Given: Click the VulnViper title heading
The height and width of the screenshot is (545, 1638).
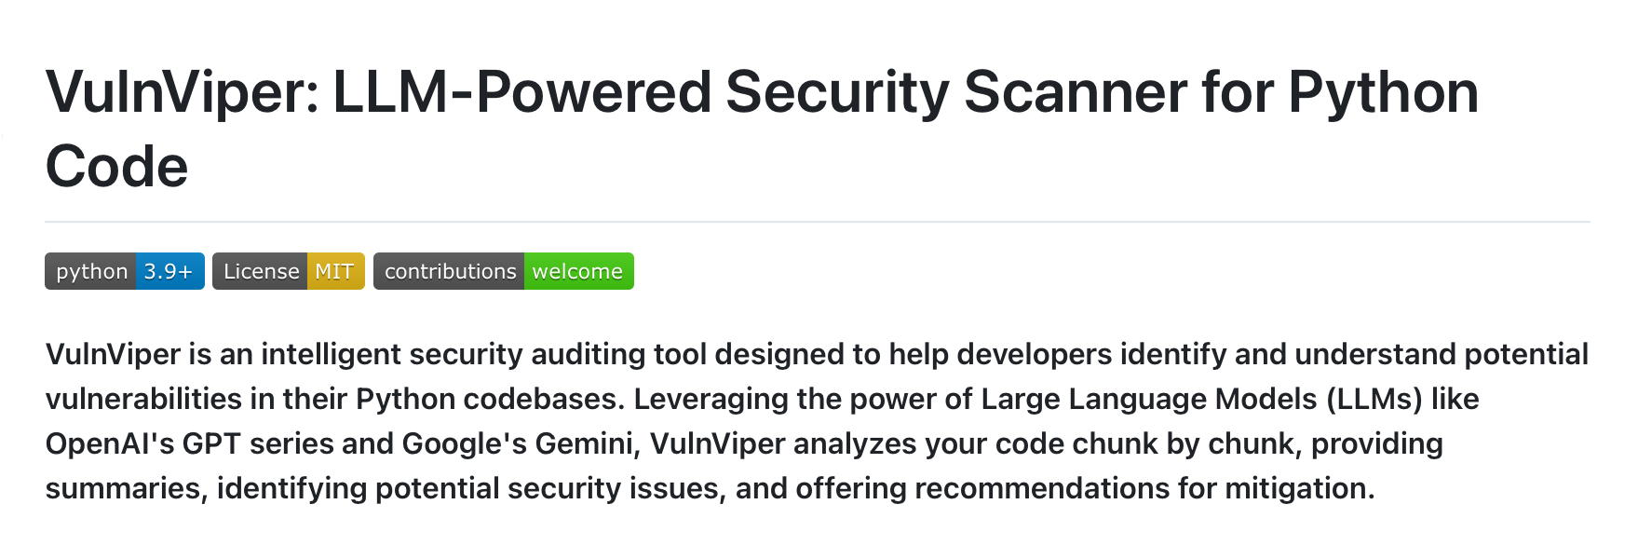Looking at the screenshot, I should pos(762,129).
